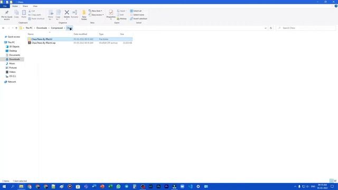Image resolution: width=338 pixels, height=190 pixels.
Task: Open the New item dropdown
Action: pos(96,11)
